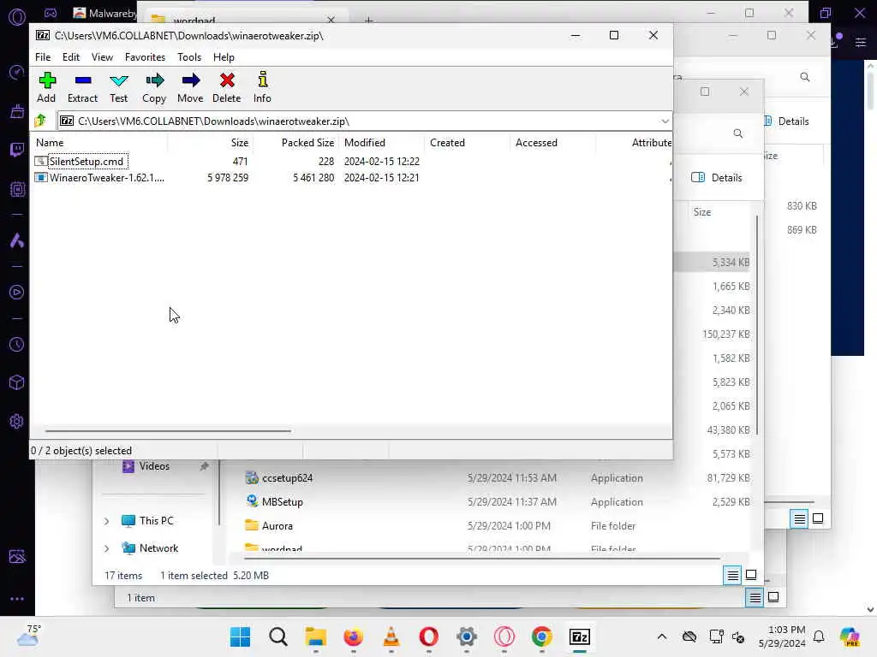Open Opera browser from taskbar
Viewport: 877px width, 657px height.
pos(428,636)
